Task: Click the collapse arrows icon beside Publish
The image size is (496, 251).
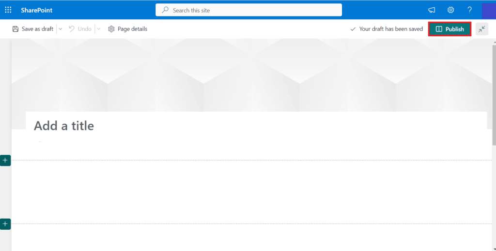Action: [x=482, y=29]
